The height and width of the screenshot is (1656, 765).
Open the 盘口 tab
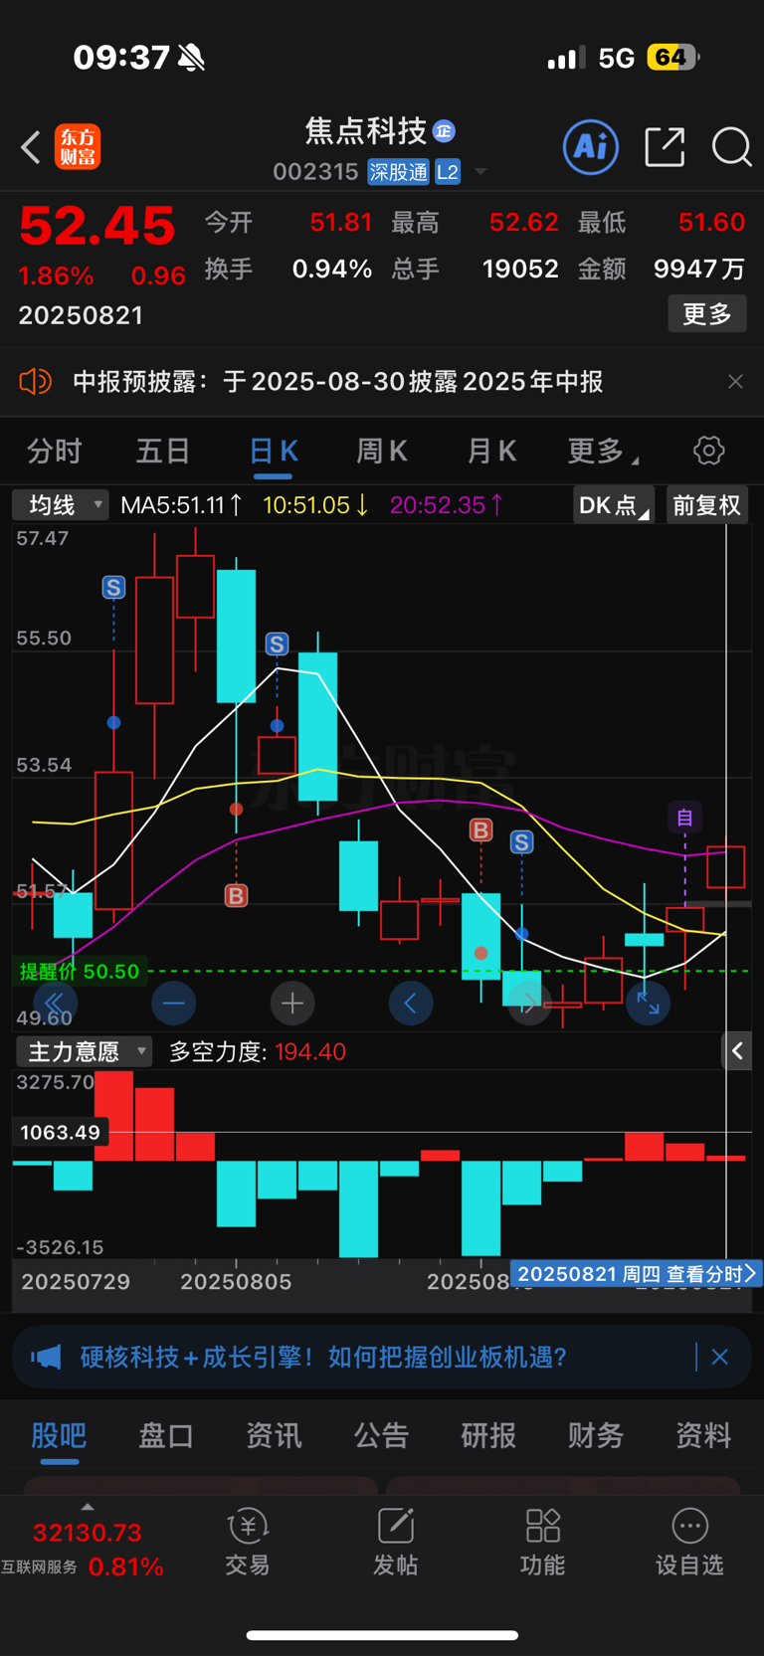click(x=166, y=1435)
